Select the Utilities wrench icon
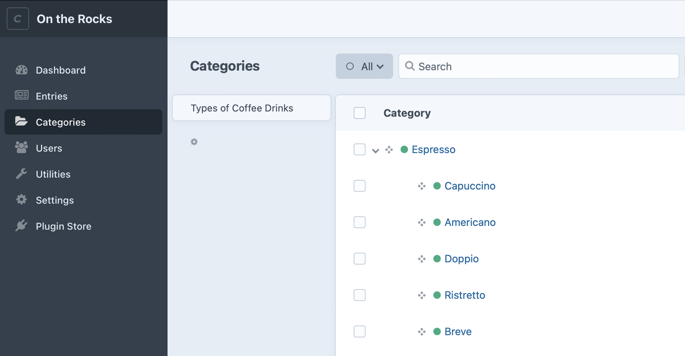Image resolution: width=685 pixels, height=356 pixels. pos(22,174)
